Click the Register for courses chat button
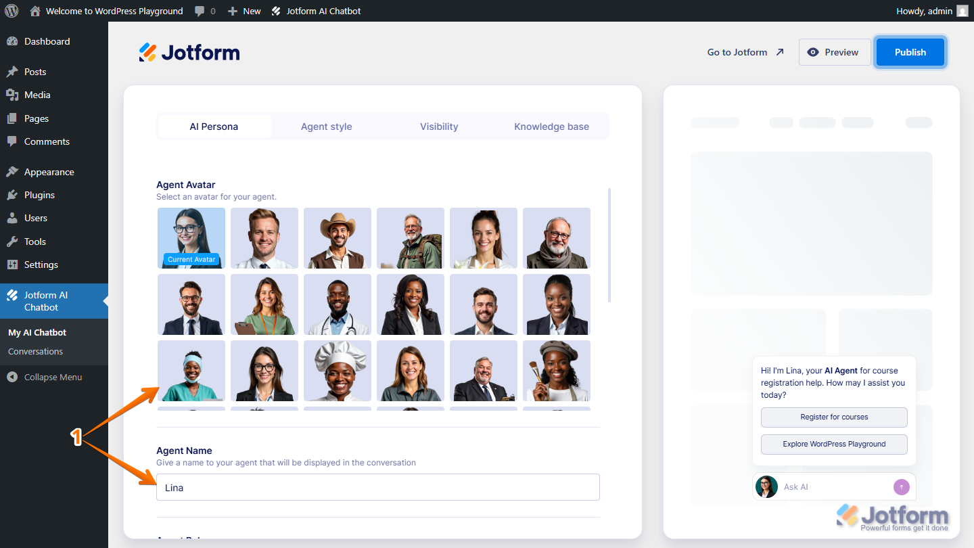 tap(834, 417)
